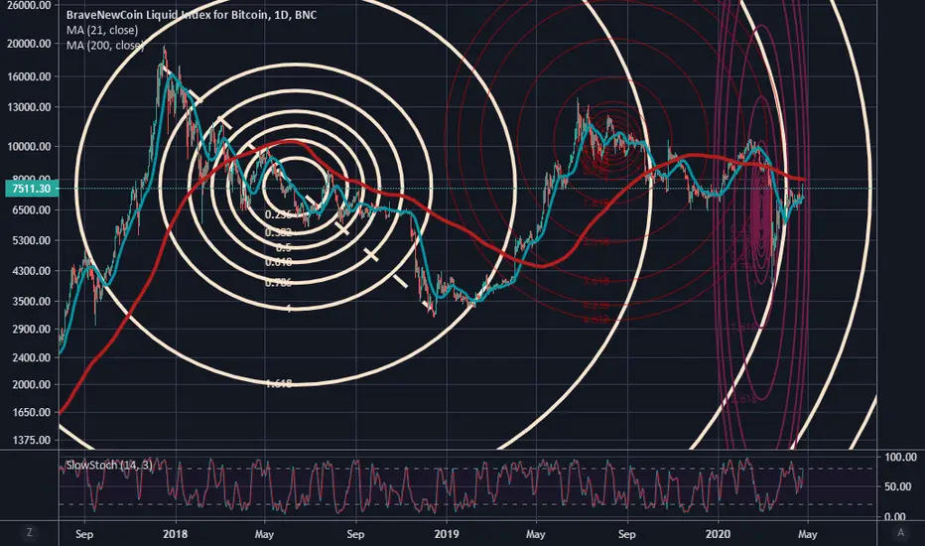The image size is (925, 546).
Task: Click the 2019 label on the time axis
Action: (447, 534)
